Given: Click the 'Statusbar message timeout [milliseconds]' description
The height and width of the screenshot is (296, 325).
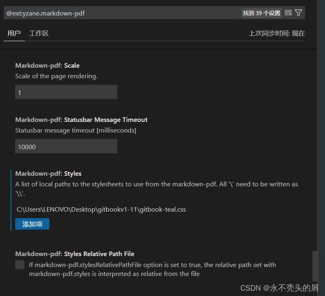Looking at the screenshot, I should (x=76, y=130).
